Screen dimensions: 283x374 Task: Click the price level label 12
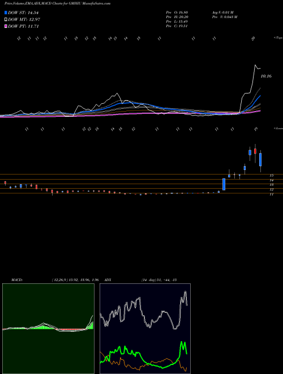pos(272,190)
